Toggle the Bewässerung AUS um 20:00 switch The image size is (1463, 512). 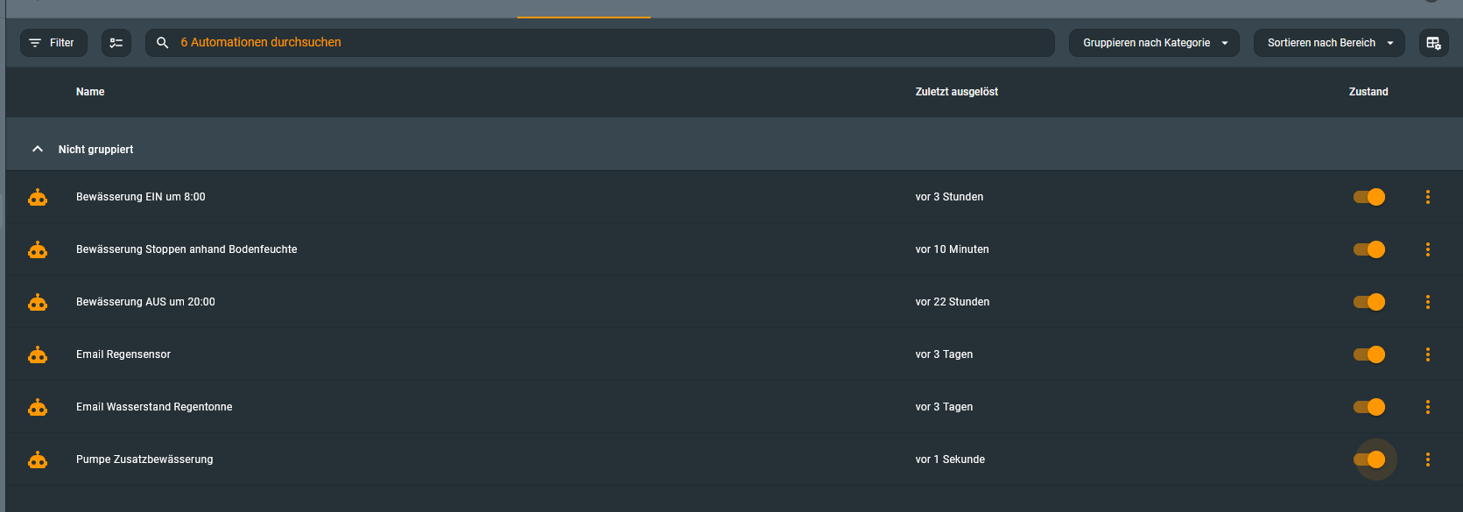(x=1369, y=302)
